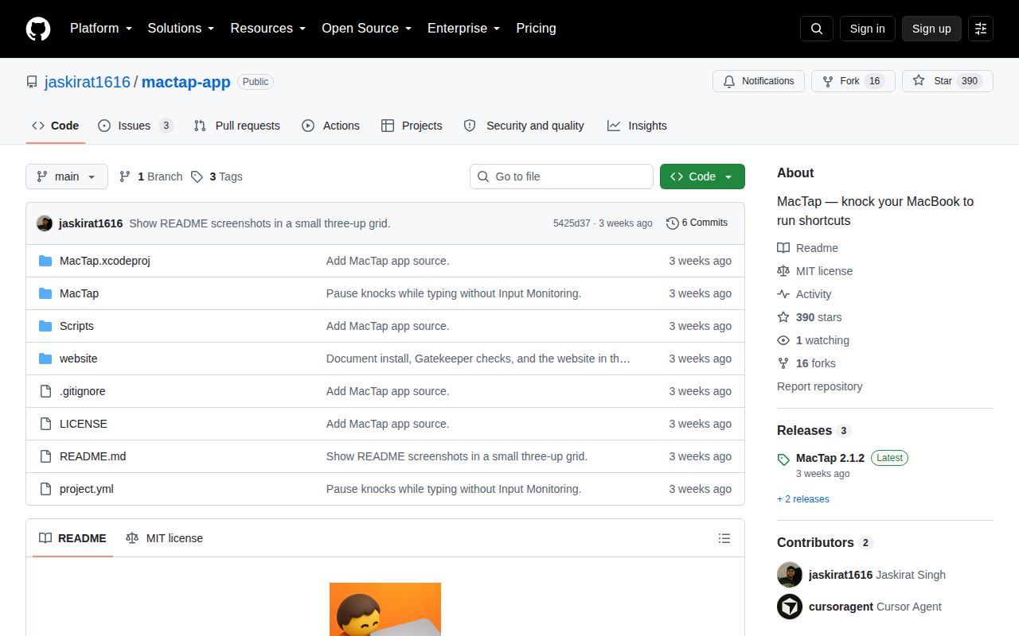Click the Sign in button
The height and width of the screenshot is (636, 1019).
point(867,29)
